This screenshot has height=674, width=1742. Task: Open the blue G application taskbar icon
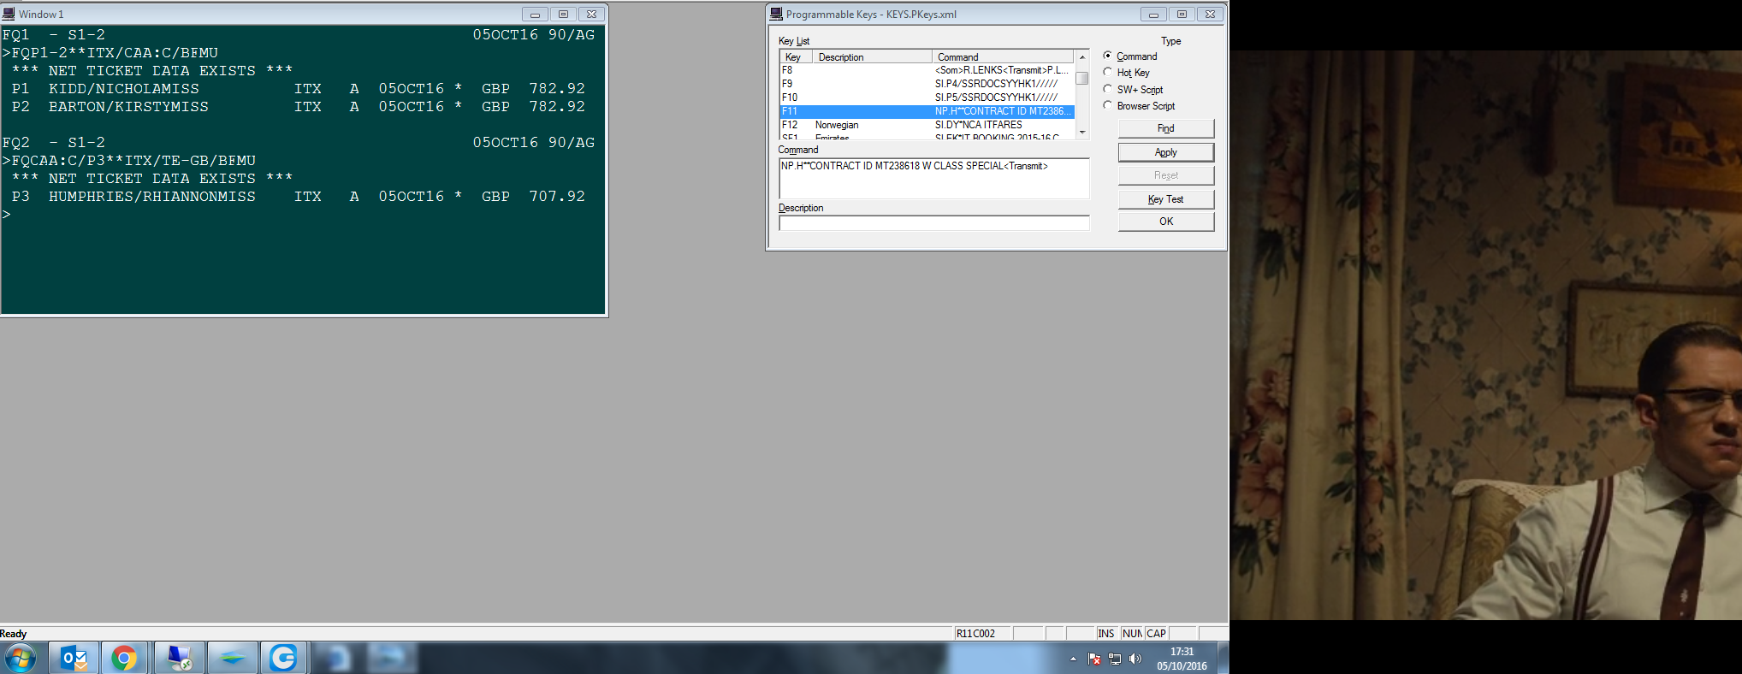click(283, 659)
